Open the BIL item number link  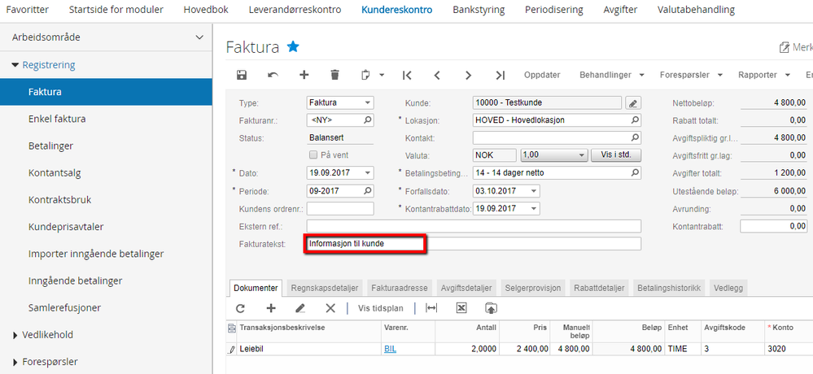click(x=390, y=349)
